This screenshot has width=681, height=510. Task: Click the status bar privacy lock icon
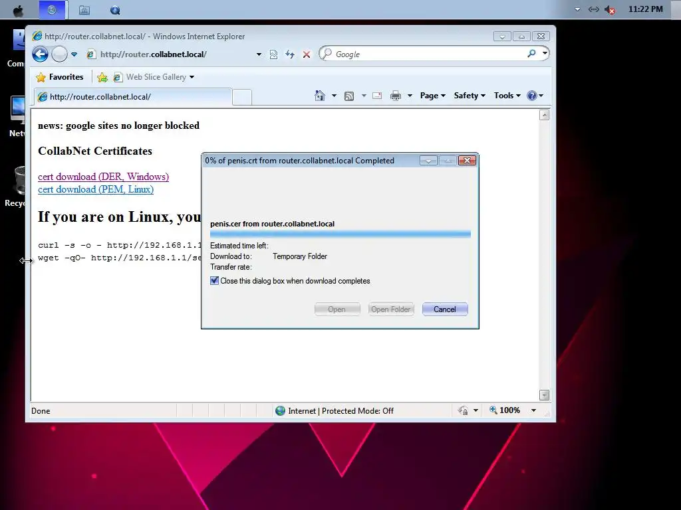[x=464, y=410]
